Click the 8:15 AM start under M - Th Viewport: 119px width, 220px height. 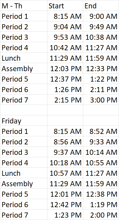(65, 16)
